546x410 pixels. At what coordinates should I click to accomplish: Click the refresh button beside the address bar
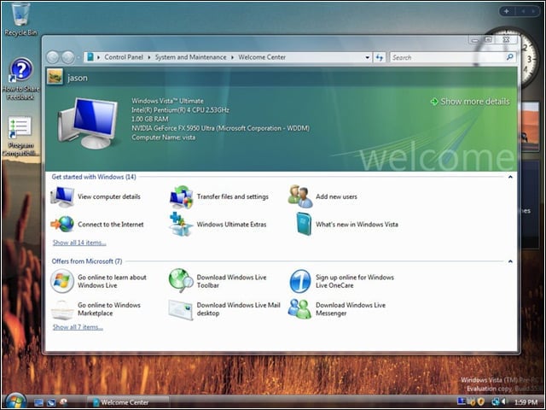[x=380, y=57]
